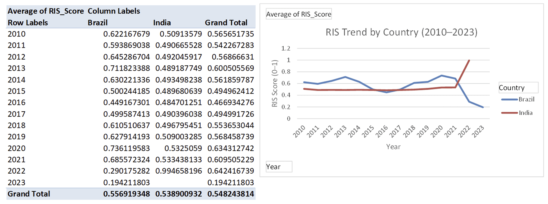This screenshot has width=548, height=204.
Task: Select cell with value 0.5325059
Action: [183, 148]
